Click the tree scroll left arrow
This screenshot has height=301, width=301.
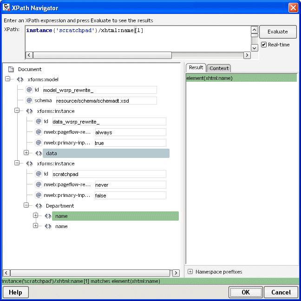[x=7, y=273]
